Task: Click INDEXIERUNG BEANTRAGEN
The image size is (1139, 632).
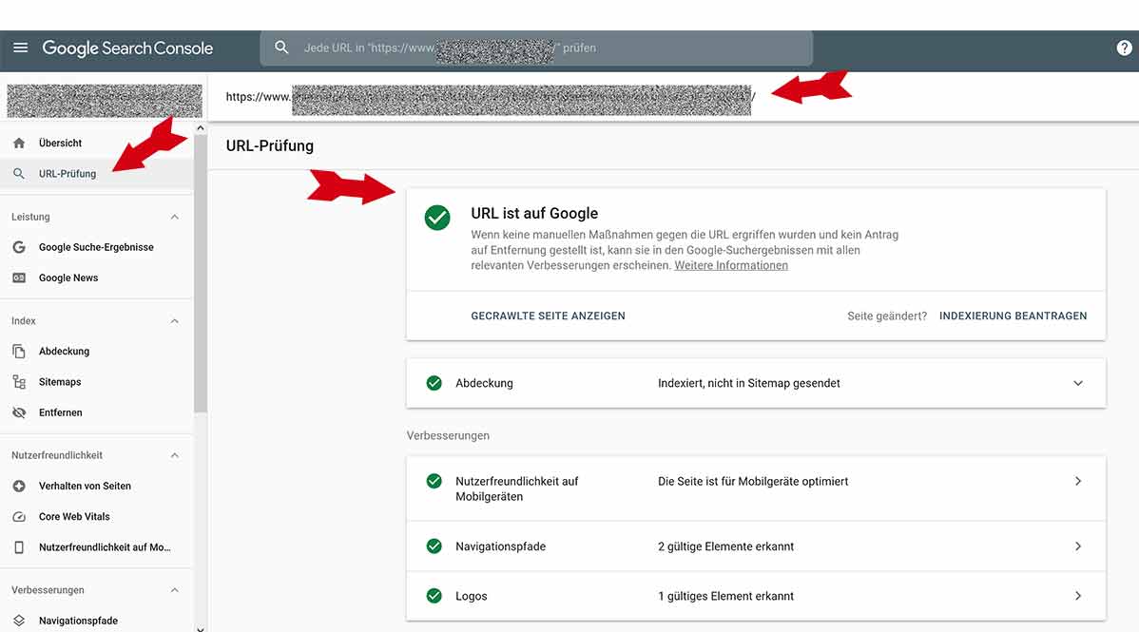Action: click(1013, 316)
